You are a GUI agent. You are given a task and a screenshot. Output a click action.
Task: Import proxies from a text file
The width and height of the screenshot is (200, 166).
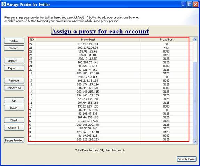14,61
